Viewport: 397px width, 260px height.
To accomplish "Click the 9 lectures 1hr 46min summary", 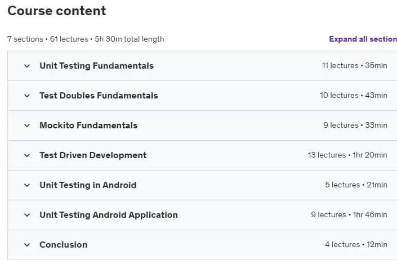I will click(x=349, y=215).
